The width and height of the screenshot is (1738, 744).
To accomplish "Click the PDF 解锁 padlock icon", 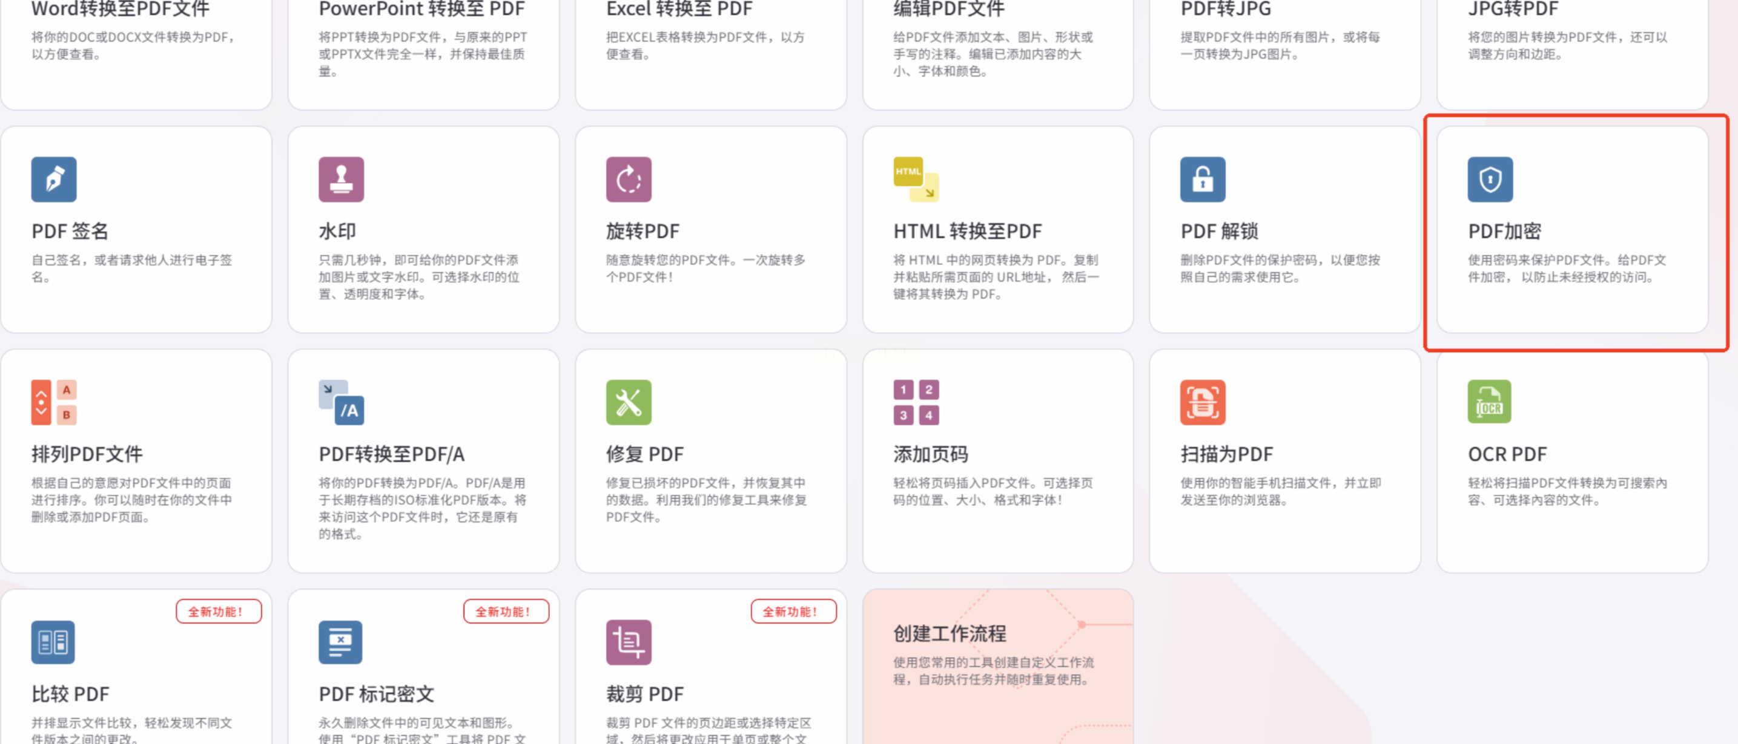I will click(x=1202, y=179).
